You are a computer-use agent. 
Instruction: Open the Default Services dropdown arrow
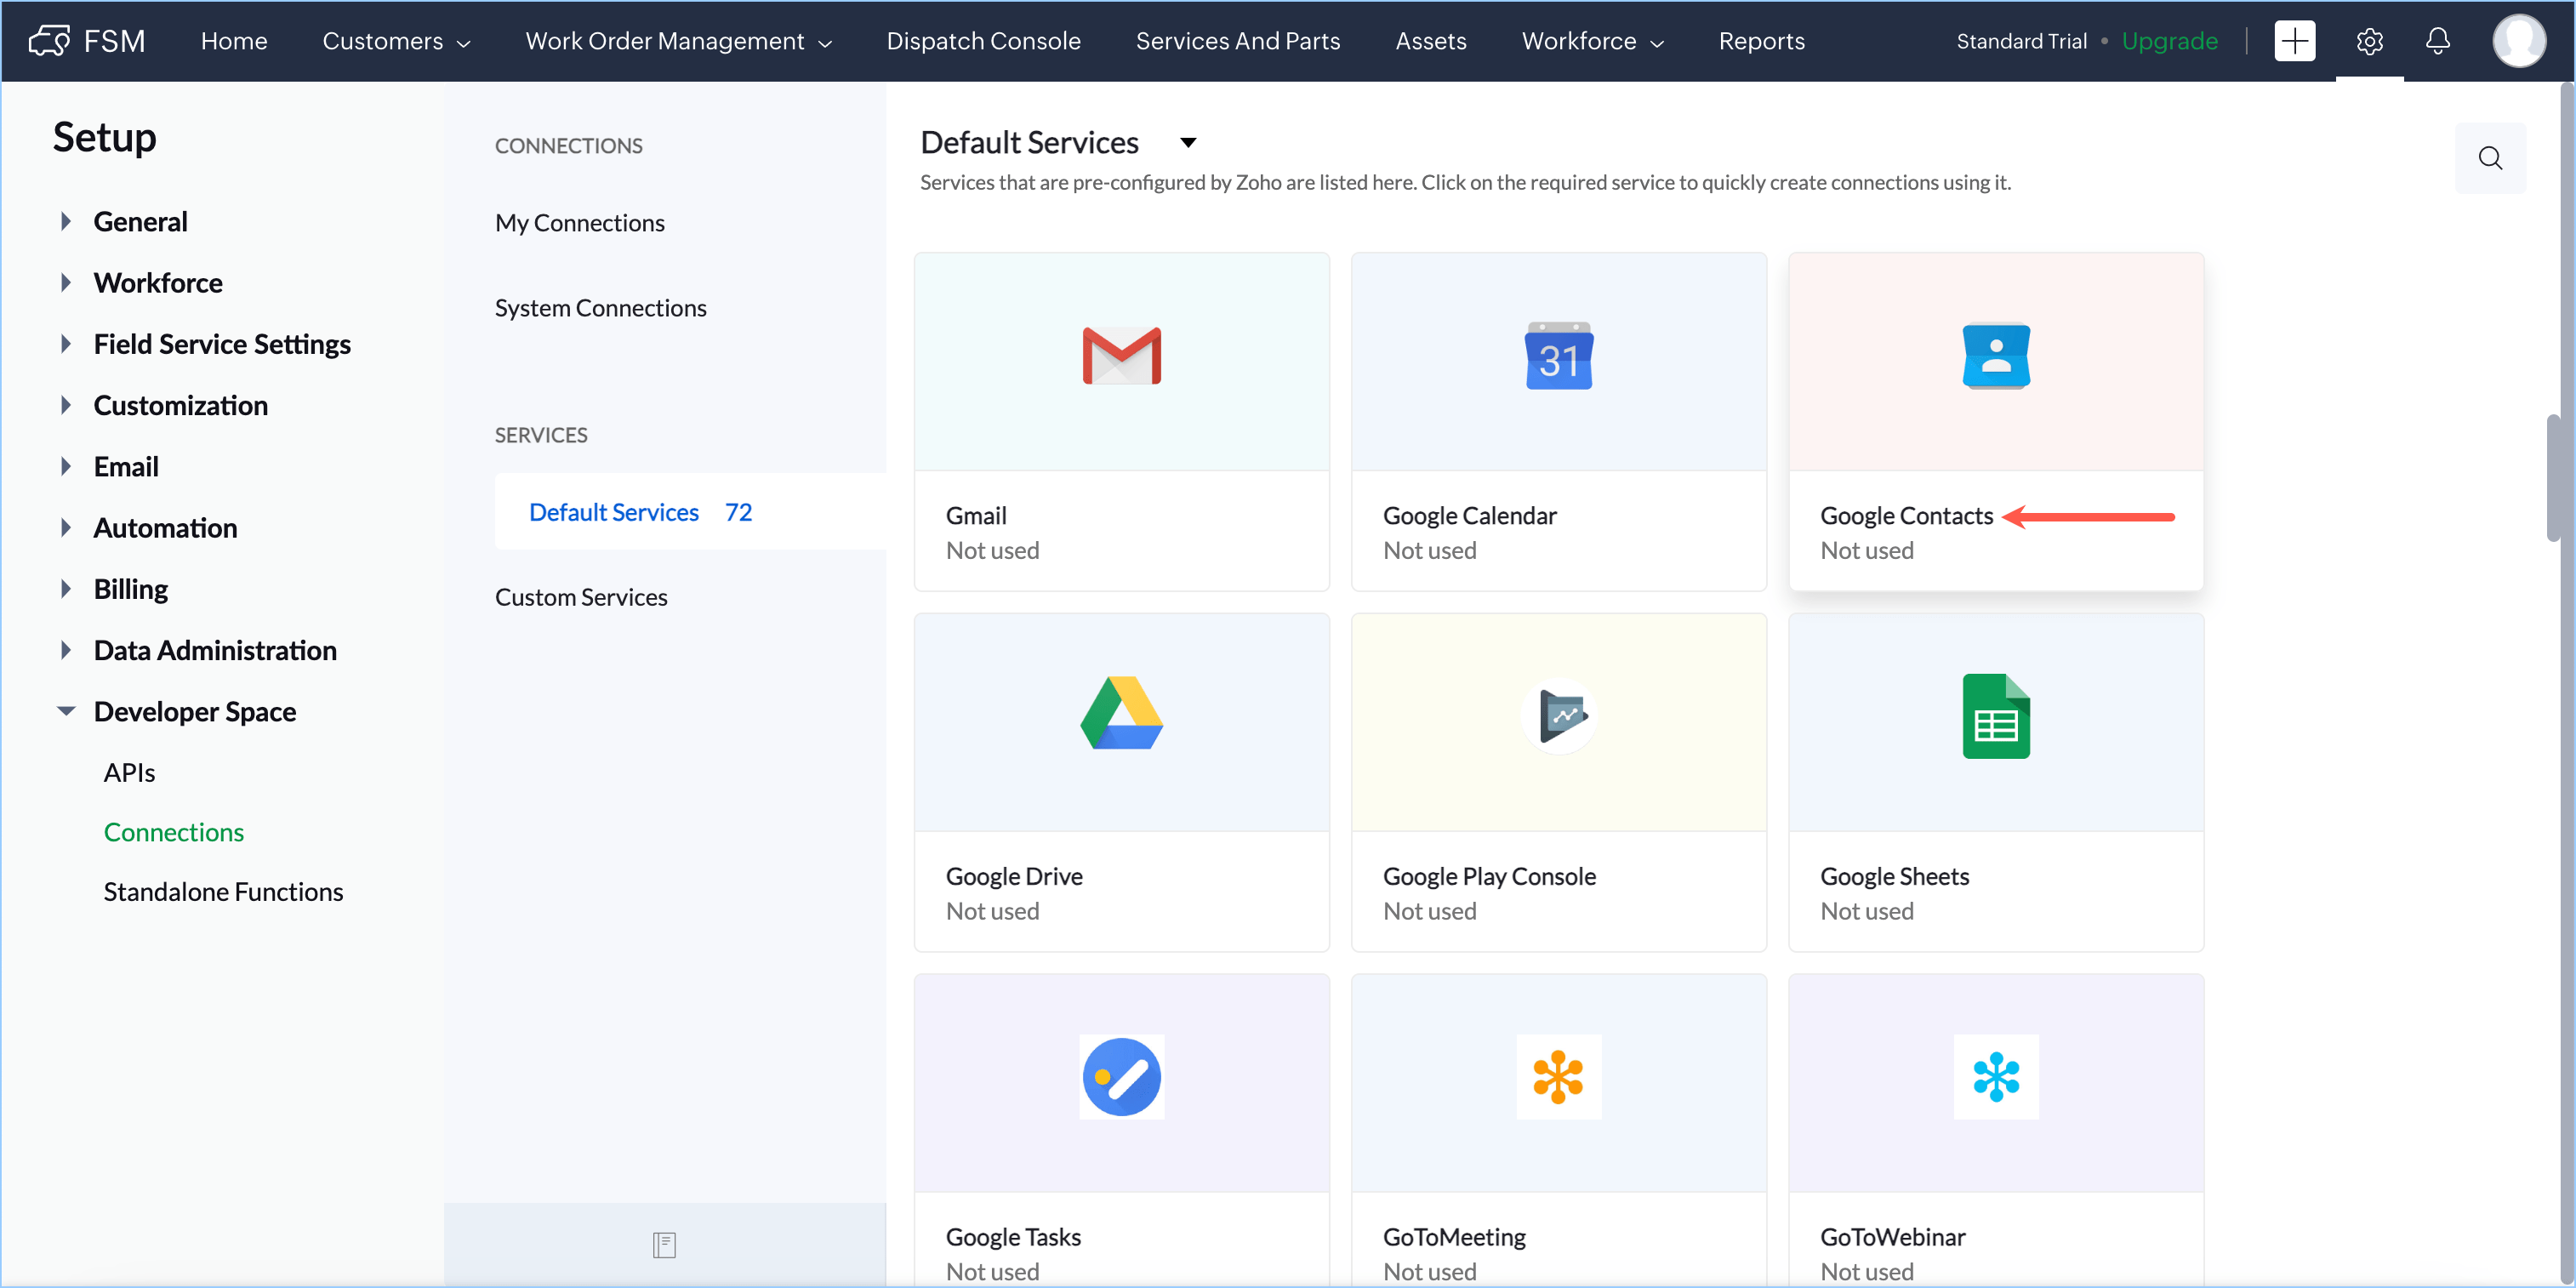(1188, 143)
